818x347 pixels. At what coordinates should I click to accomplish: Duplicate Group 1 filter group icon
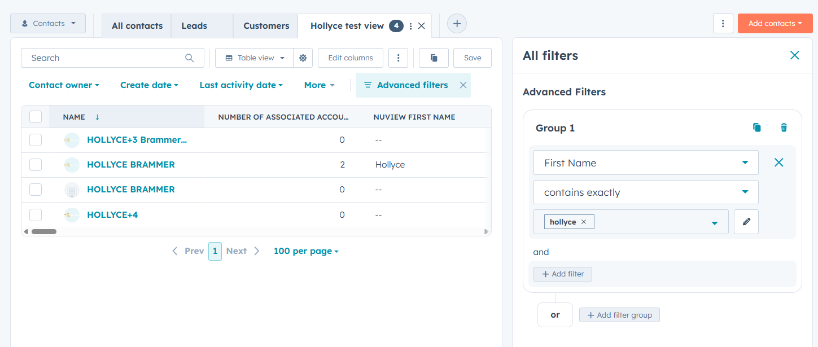(757, 128)
